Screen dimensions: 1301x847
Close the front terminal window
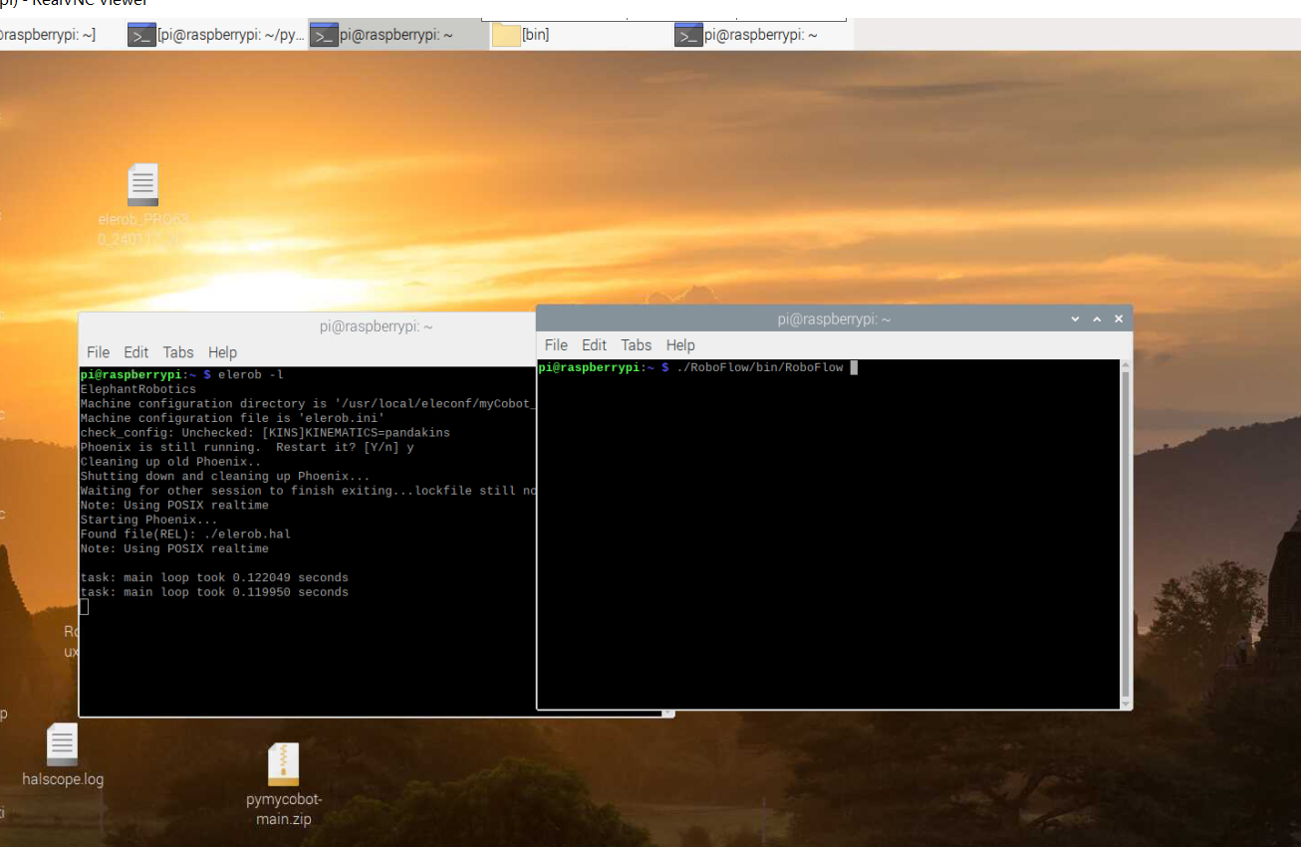[x=1119, y=319]
